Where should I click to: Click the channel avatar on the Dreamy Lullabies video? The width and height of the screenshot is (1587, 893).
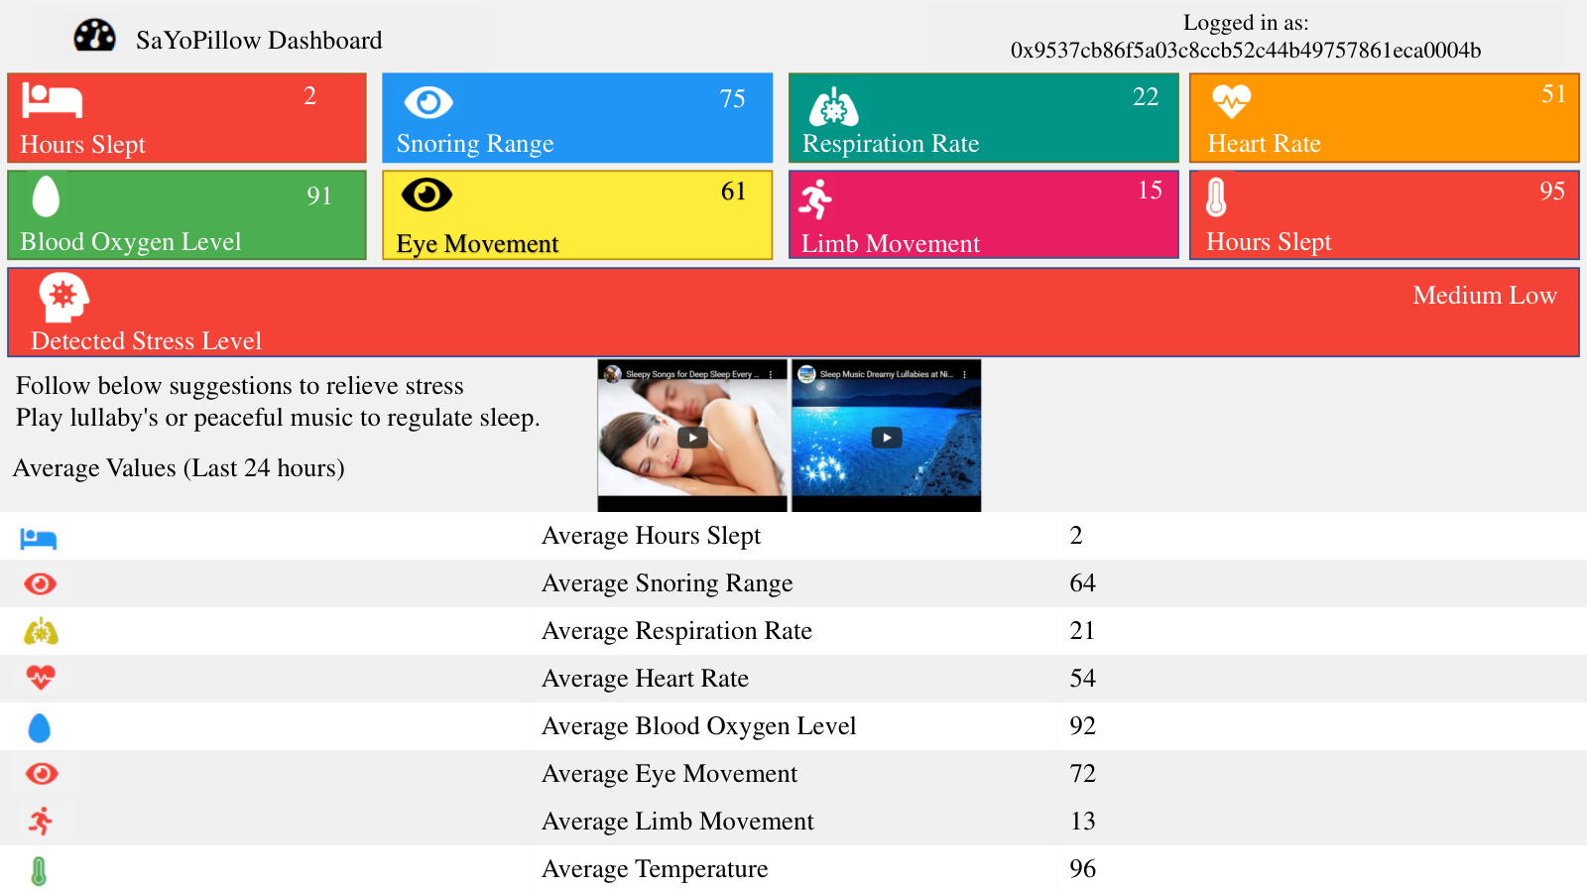tap(806, 374)
